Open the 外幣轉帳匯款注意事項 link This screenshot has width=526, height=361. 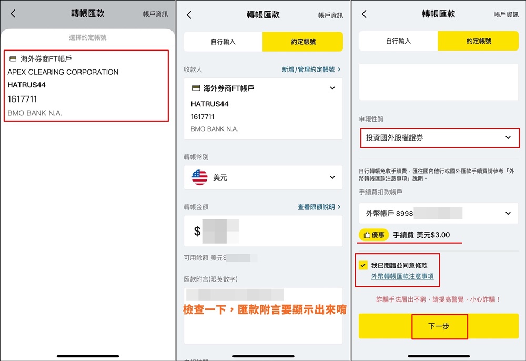402,276
